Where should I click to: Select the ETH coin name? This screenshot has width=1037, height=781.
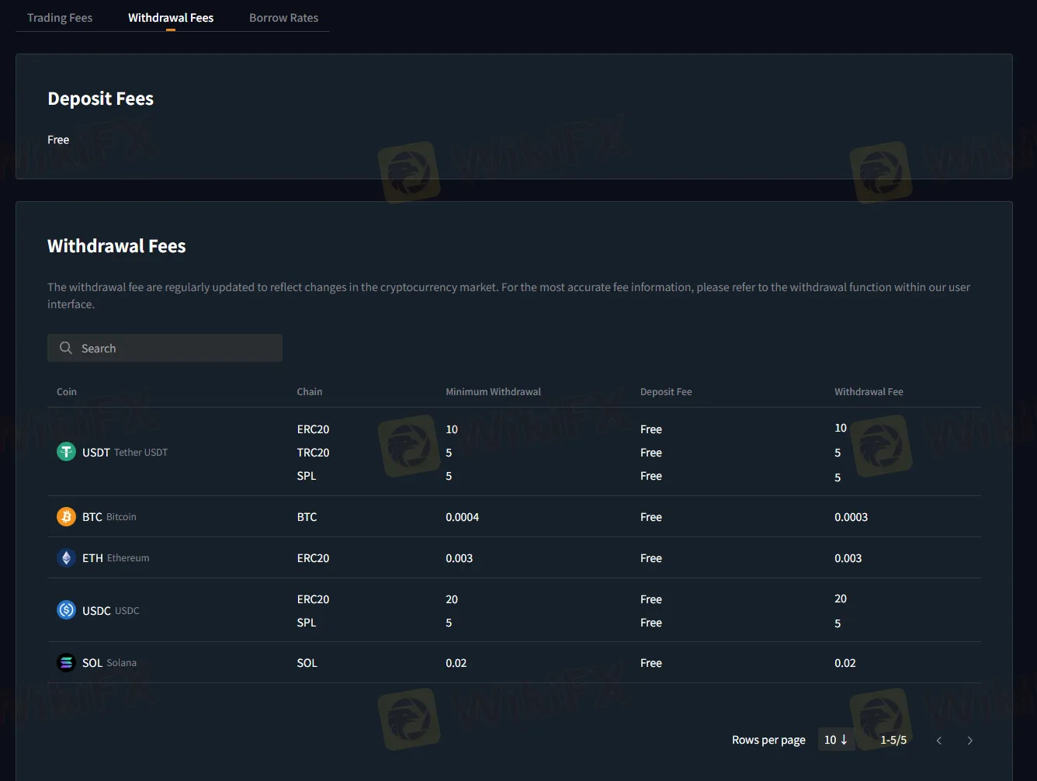tap(92, 557)
